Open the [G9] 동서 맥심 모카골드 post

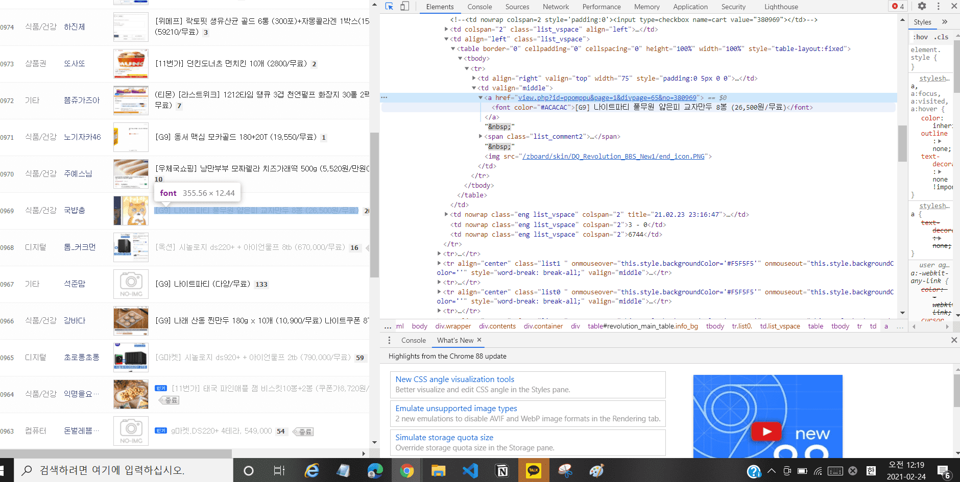tap(236, 137)
